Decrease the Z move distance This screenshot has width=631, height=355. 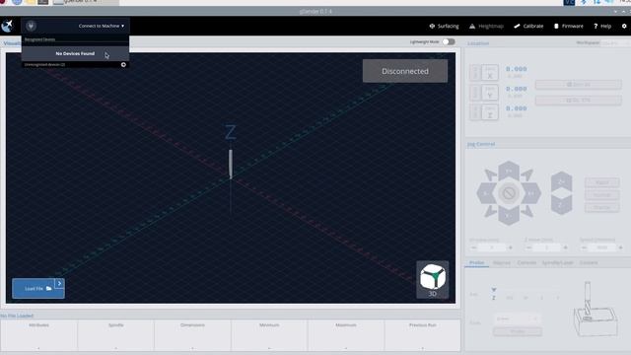pyautogui.click(x=528, y=248)
